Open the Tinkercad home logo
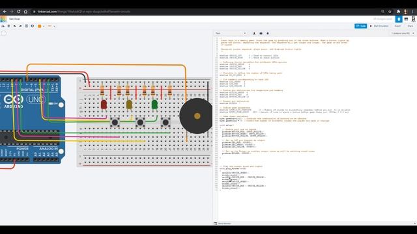The width and height of the screenshot is (417, 234). point(3,19)
